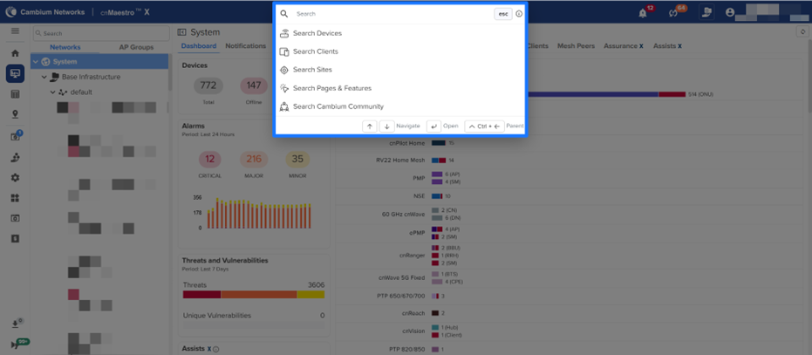The height and width of the screenshot is (355, 812).
Task: Select Search Devices option
Action: [317, 33]
